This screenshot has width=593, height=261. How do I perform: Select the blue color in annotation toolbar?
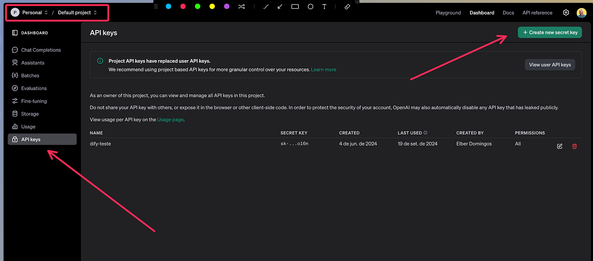[x=169, y=7]
